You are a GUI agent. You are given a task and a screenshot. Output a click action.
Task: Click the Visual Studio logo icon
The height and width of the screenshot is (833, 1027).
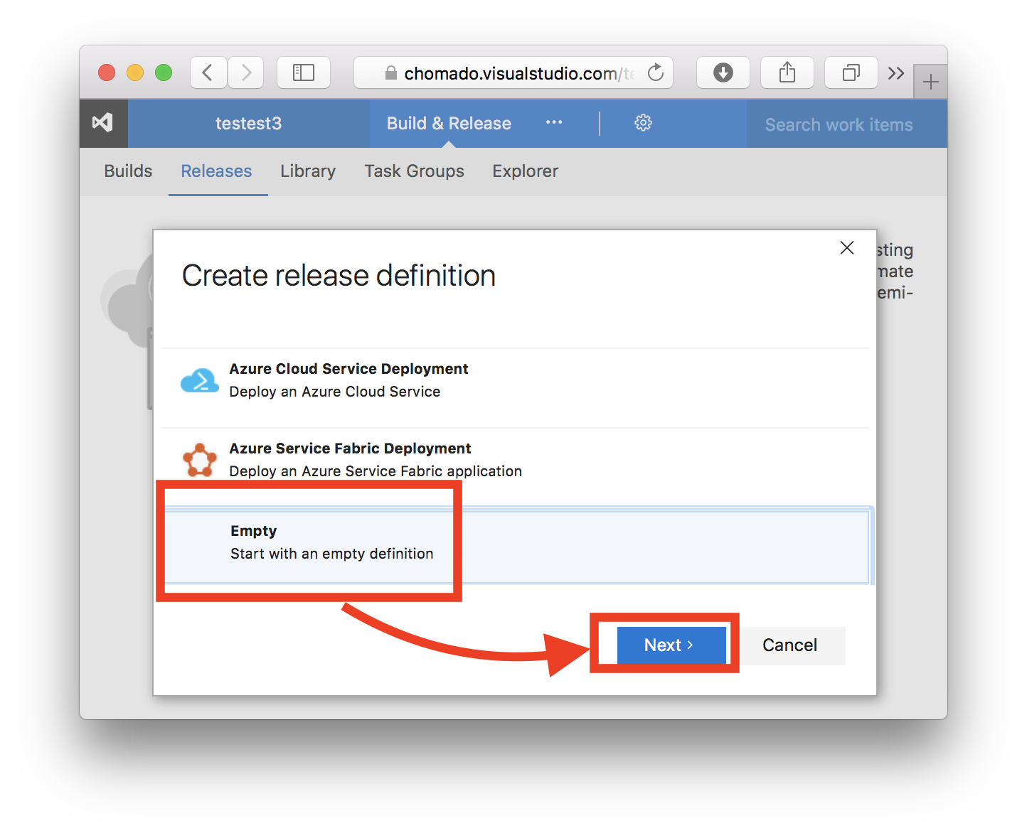[x=103, y=123]
